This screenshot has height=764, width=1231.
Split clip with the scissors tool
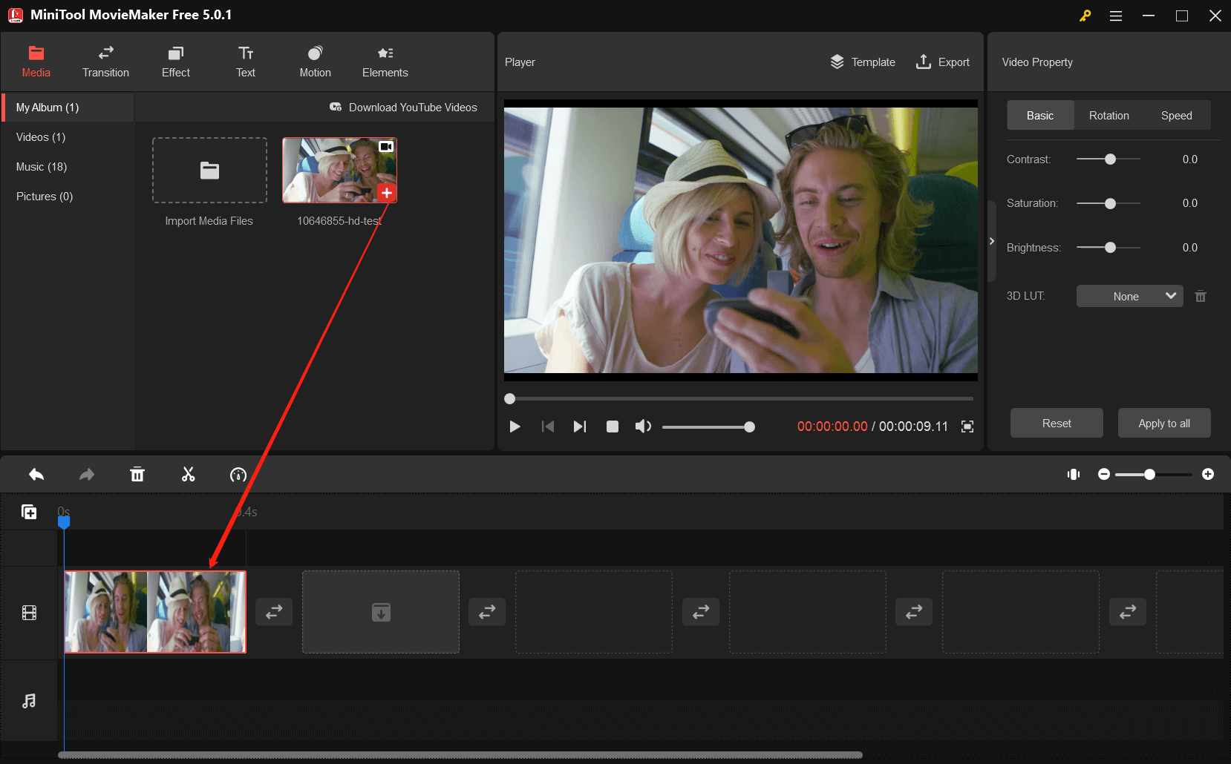[188, 475]
